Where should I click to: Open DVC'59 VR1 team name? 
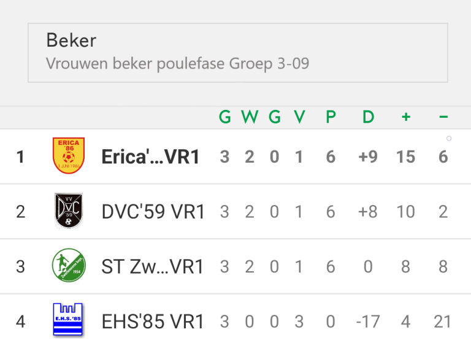[153, 212]
